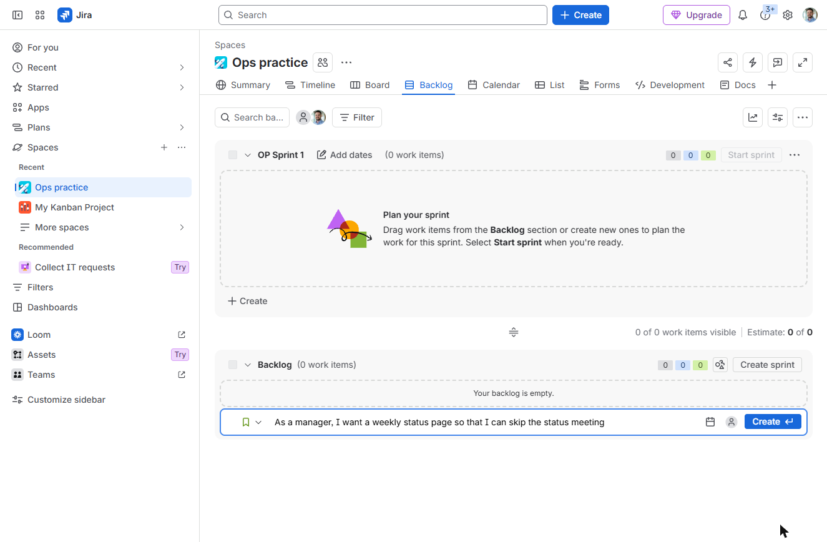Tick the OP Sprint 1 select-all checkbox
The height and width of the screenshot is (542, 827).
(233, 155)
